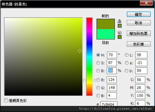Enable the 僅網頁色彩 checkbox
Viewport: 155px width, 112px height.
(x=6, y=100)
